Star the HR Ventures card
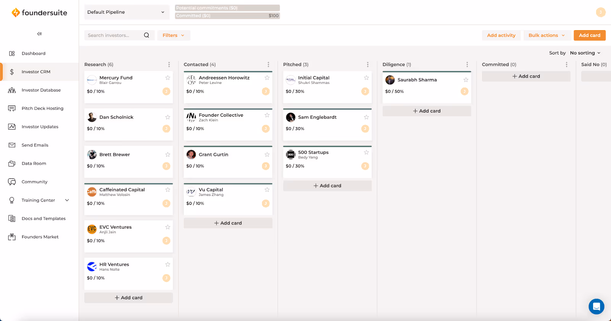The height and width of the screenshot is (321, 611). click(x=168, y=264)
